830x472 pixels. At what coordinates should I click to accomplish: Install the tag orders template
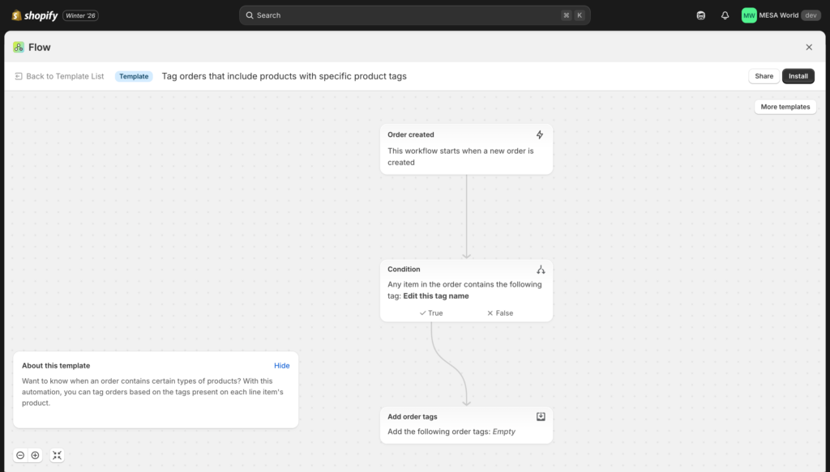(x=798, y=75)
